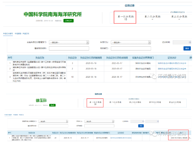Click score 3 in institute row 1

point(72,63)
